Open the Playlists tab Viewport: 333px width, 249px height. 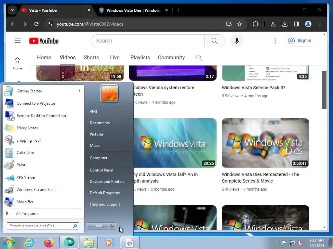click(140, 58)
